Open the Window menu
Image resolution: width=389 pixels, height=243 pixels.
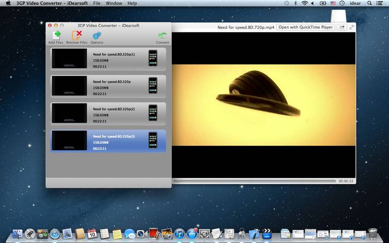click(x=114, y=3)
